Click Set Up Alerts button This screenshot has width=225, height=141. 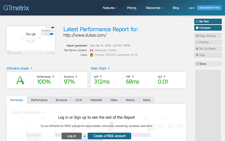pos(208,49)
